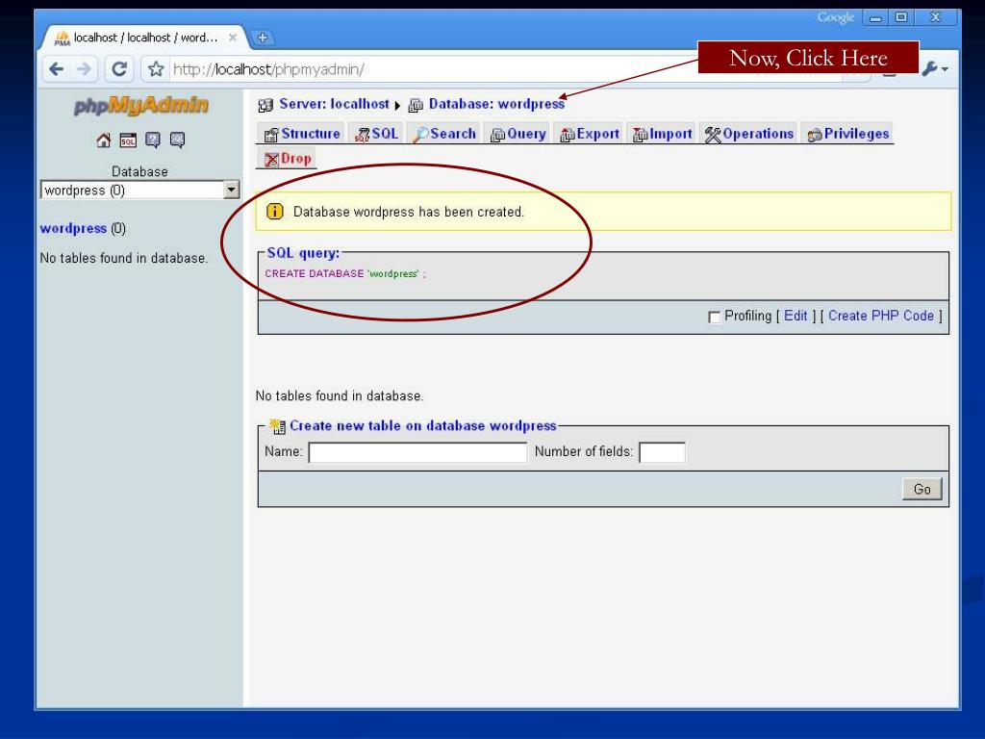Click the Server: localhost breadcrumb link

pos(334,104)
